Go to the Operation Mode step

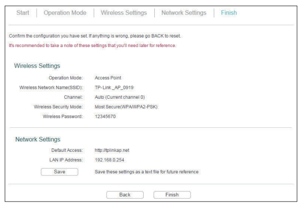[x=65, y=13]
